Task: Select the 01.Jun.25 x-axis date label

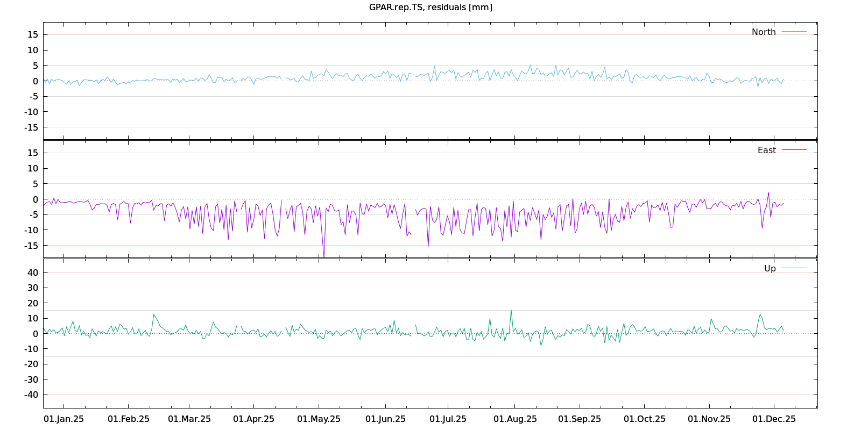Action: pyautogui.click(x=385, y=419)
